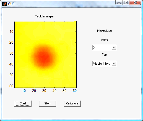Click the 'Index' label
143x121 pixels.
104,40
